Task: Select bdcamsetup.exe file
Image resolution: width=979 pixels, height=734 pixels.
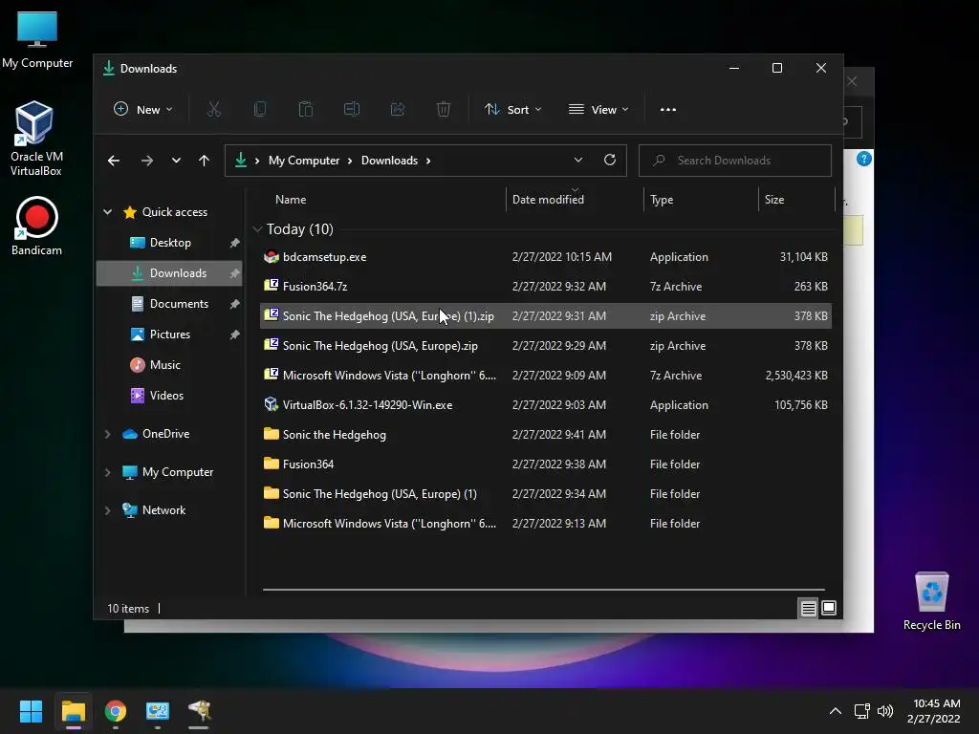Action: pos(546,257)
